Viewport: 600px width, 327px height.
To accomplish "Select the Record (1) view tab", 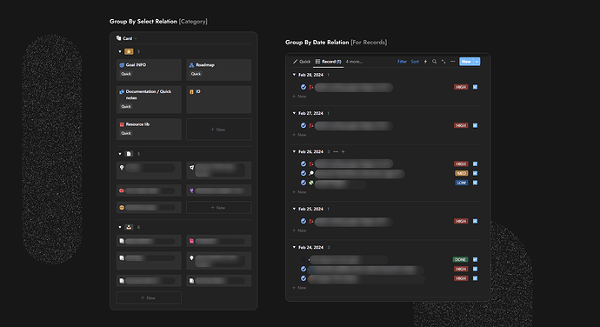I will (329, 62).
